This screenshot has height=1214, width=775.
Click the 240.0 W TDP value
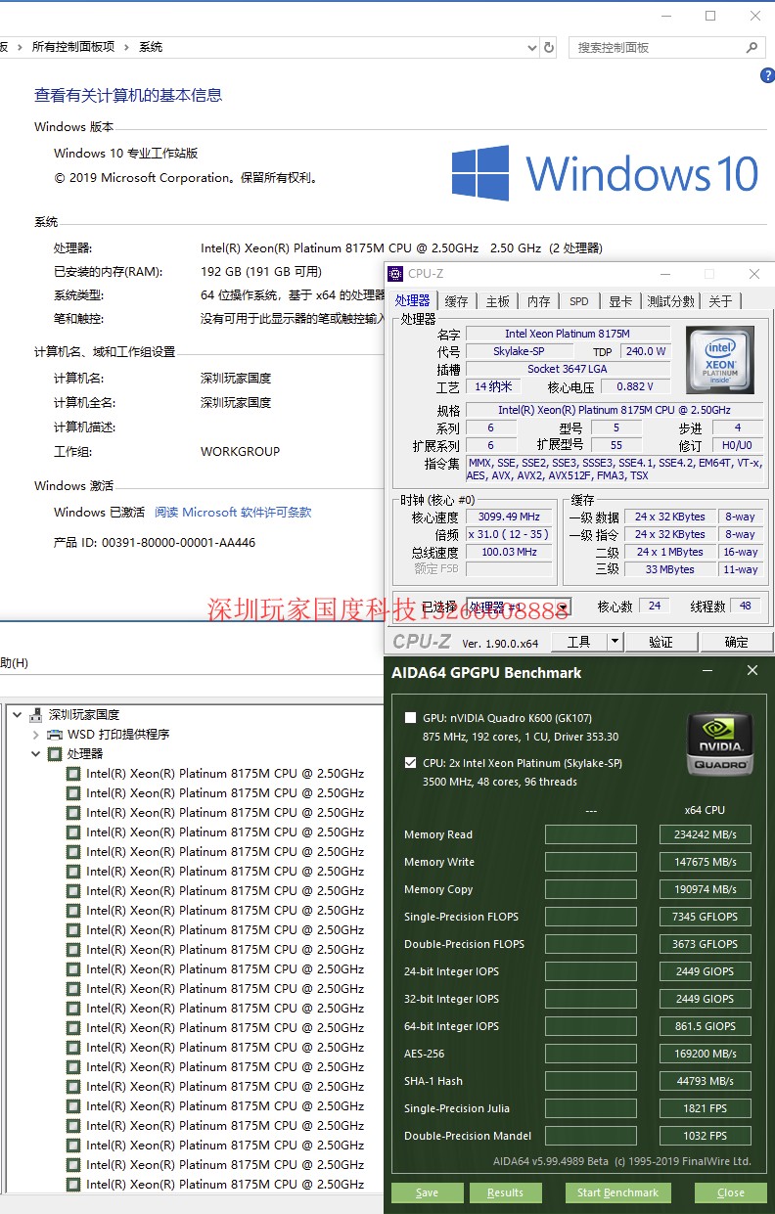pos(646,351)
